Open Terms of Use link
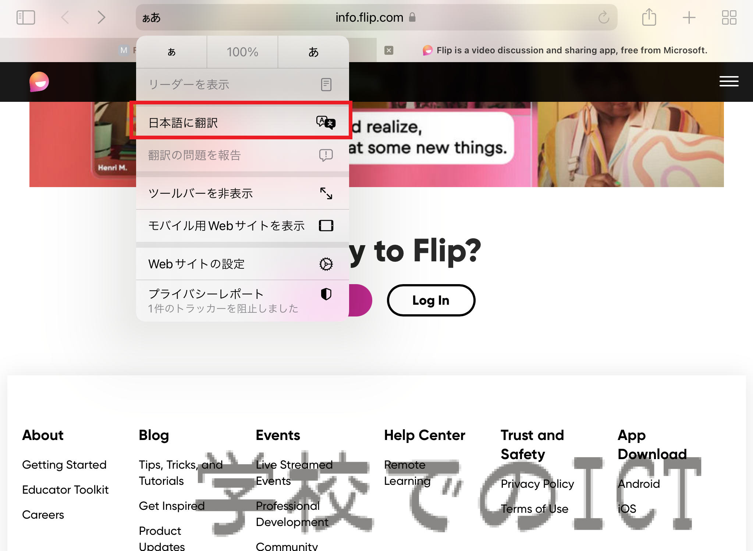Image resolution: width=753 pixels, height=551 pixels. coord(534,509)
